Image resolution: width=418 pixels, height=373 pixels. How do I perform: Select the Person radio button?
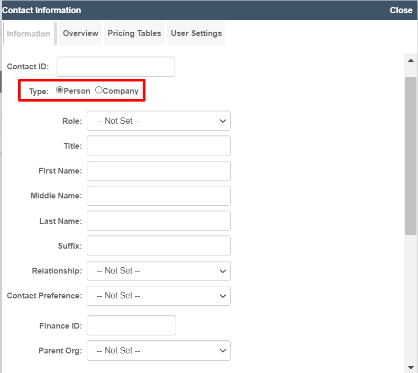(60, 90)
